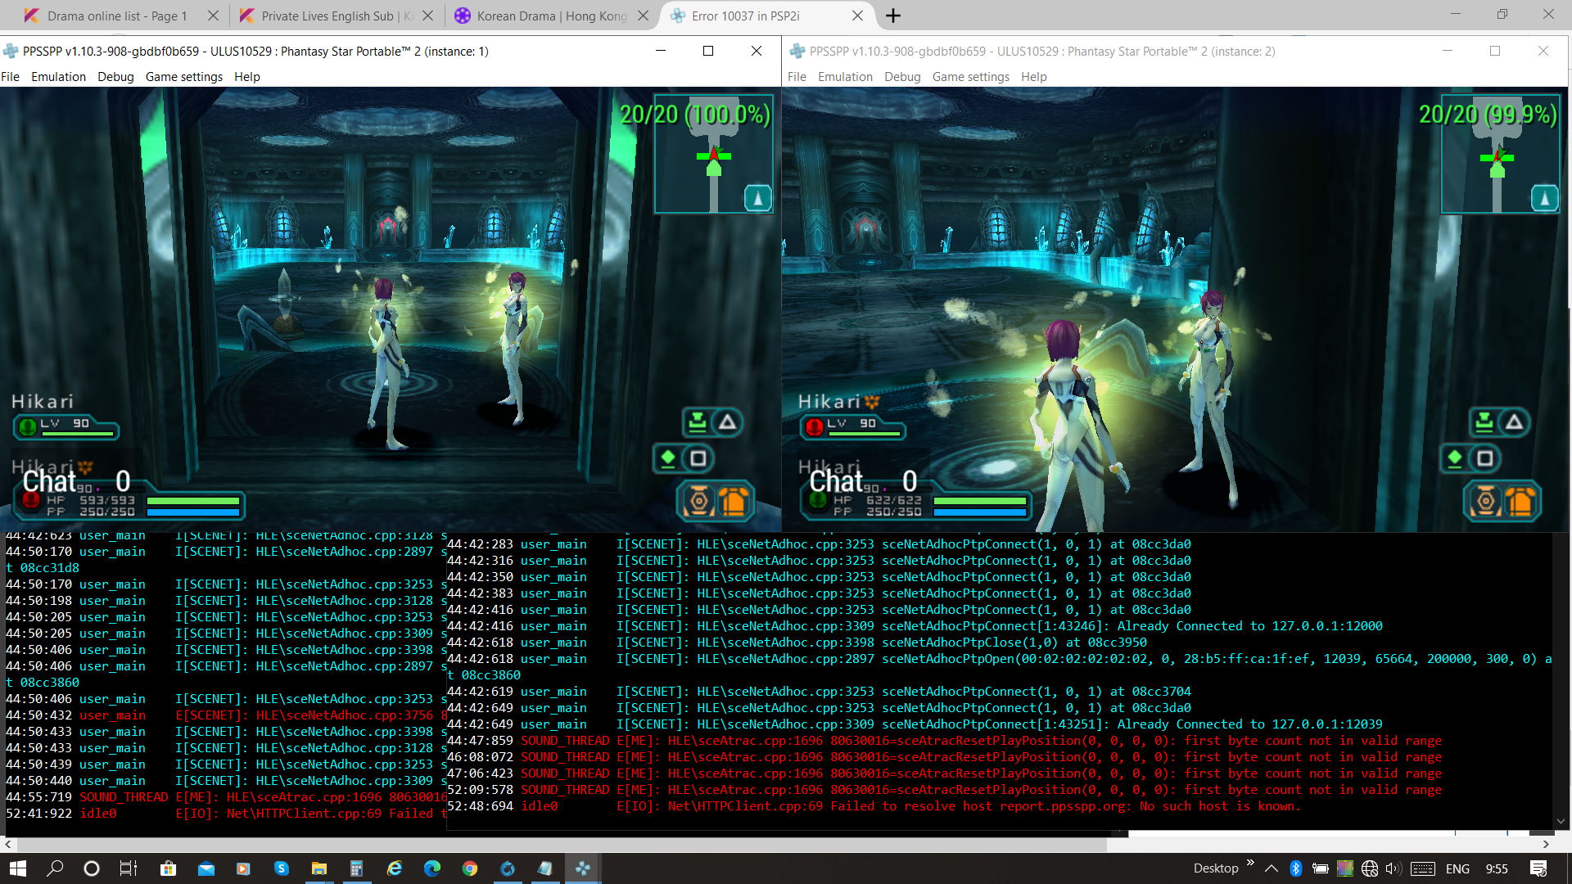Expand the hidden system tray icons chevron
Viewport: 1572px width, 884px height.
coord(1271,868)
